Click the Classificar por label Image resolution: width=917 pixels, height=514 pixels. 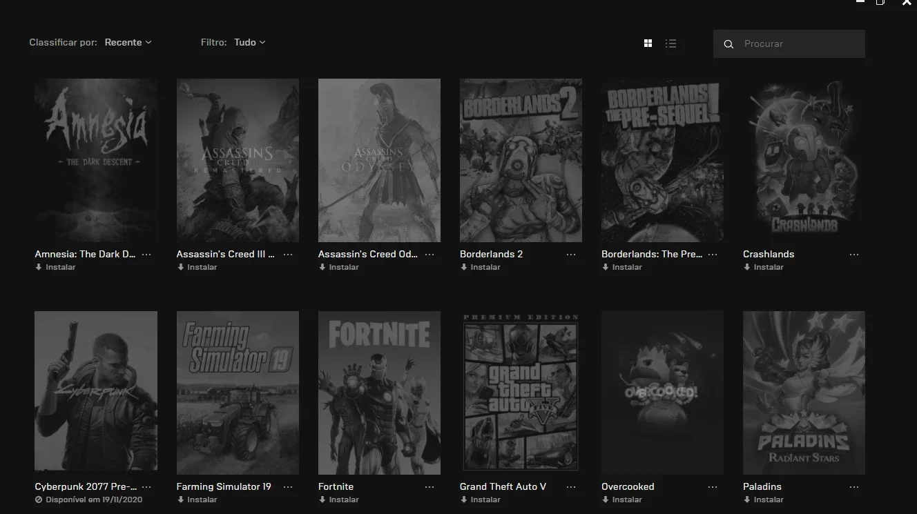(x=63, y=43)
